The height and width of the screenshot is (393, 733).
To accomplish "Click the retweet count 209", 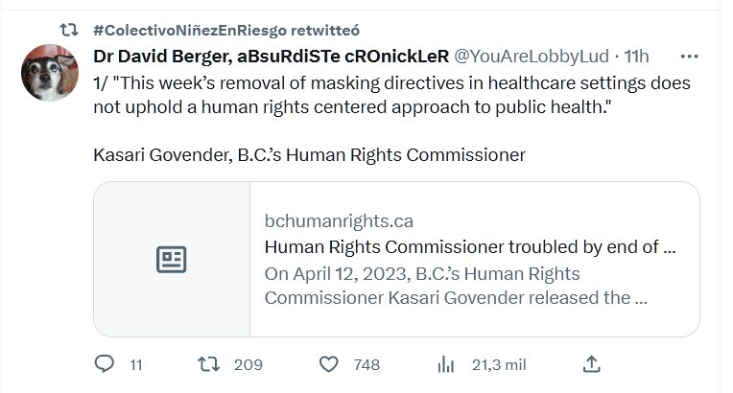I will (x=248, y=365).
